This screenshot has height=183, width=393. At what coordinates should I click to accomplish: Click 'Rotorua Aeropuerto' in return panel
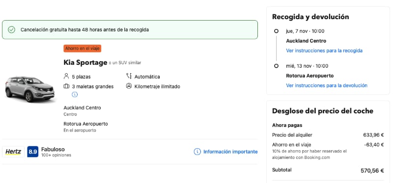click(x=310, y=76)
